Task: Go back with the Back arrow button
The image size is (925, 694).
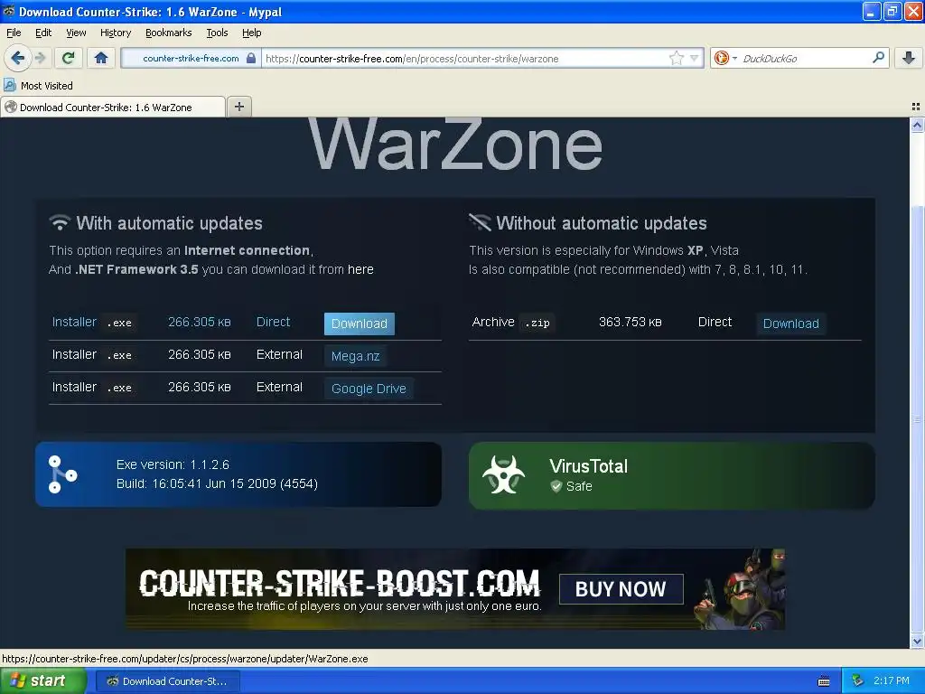Action: [x=17, y=58]
